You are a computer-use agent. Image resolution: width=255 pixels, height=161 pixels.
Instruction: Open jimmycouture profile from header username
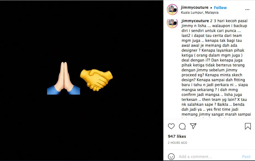point(195,8)
